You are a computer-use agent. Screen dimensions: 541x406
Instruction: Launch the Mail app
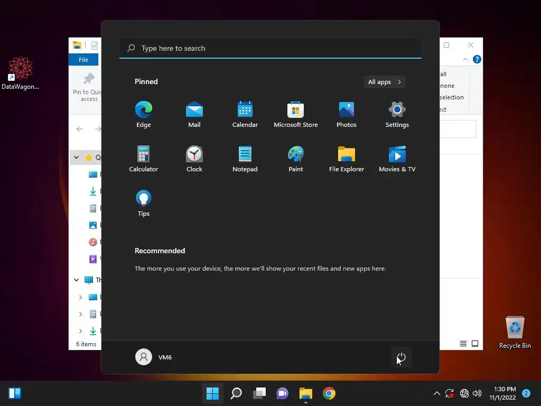(x=194, y=115)
